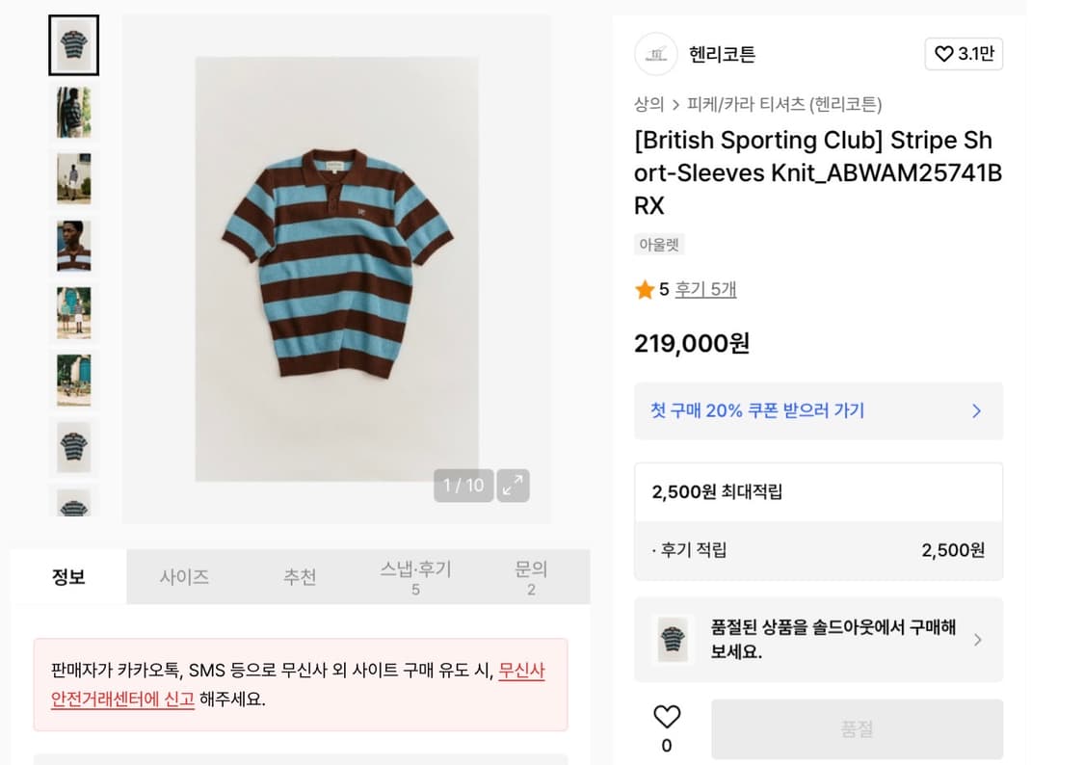
Task: Click the forward arrow icon on the coupon banner
Action: [976, 410]
